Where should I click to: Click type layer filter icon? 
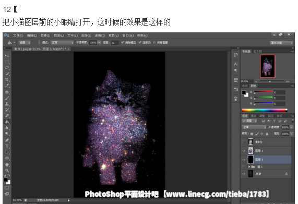(x=274, y=121)
